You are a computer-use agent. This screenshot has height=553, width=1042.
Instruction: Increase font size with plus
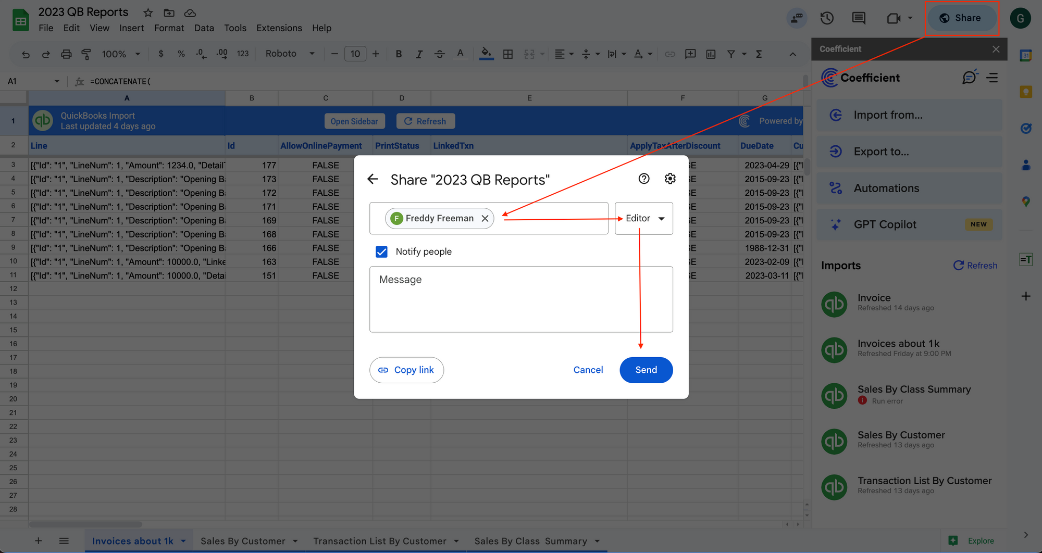coord(376,54)
